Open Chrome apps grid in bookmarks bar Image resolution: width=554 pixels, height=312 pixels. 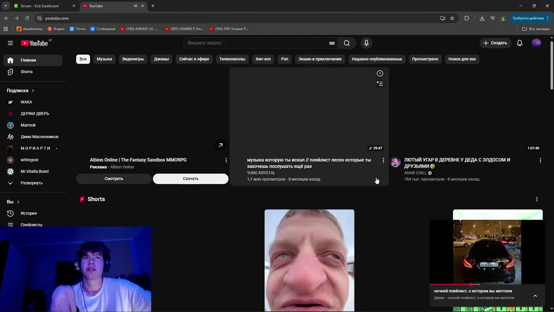coord(6,29)
